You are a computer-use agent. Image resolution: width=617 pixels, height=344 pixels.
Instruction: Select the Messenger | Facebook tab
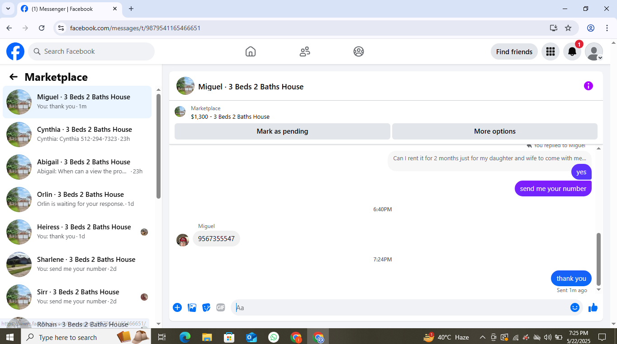point(69,9)
